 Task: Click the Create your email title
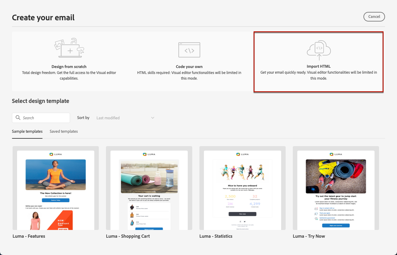(x=43, y=18)
